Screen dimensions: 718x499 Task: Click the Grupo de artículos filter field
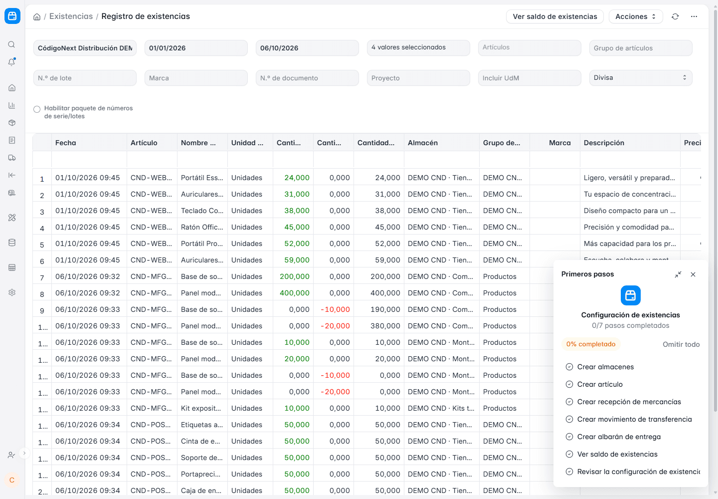(641, 48)
